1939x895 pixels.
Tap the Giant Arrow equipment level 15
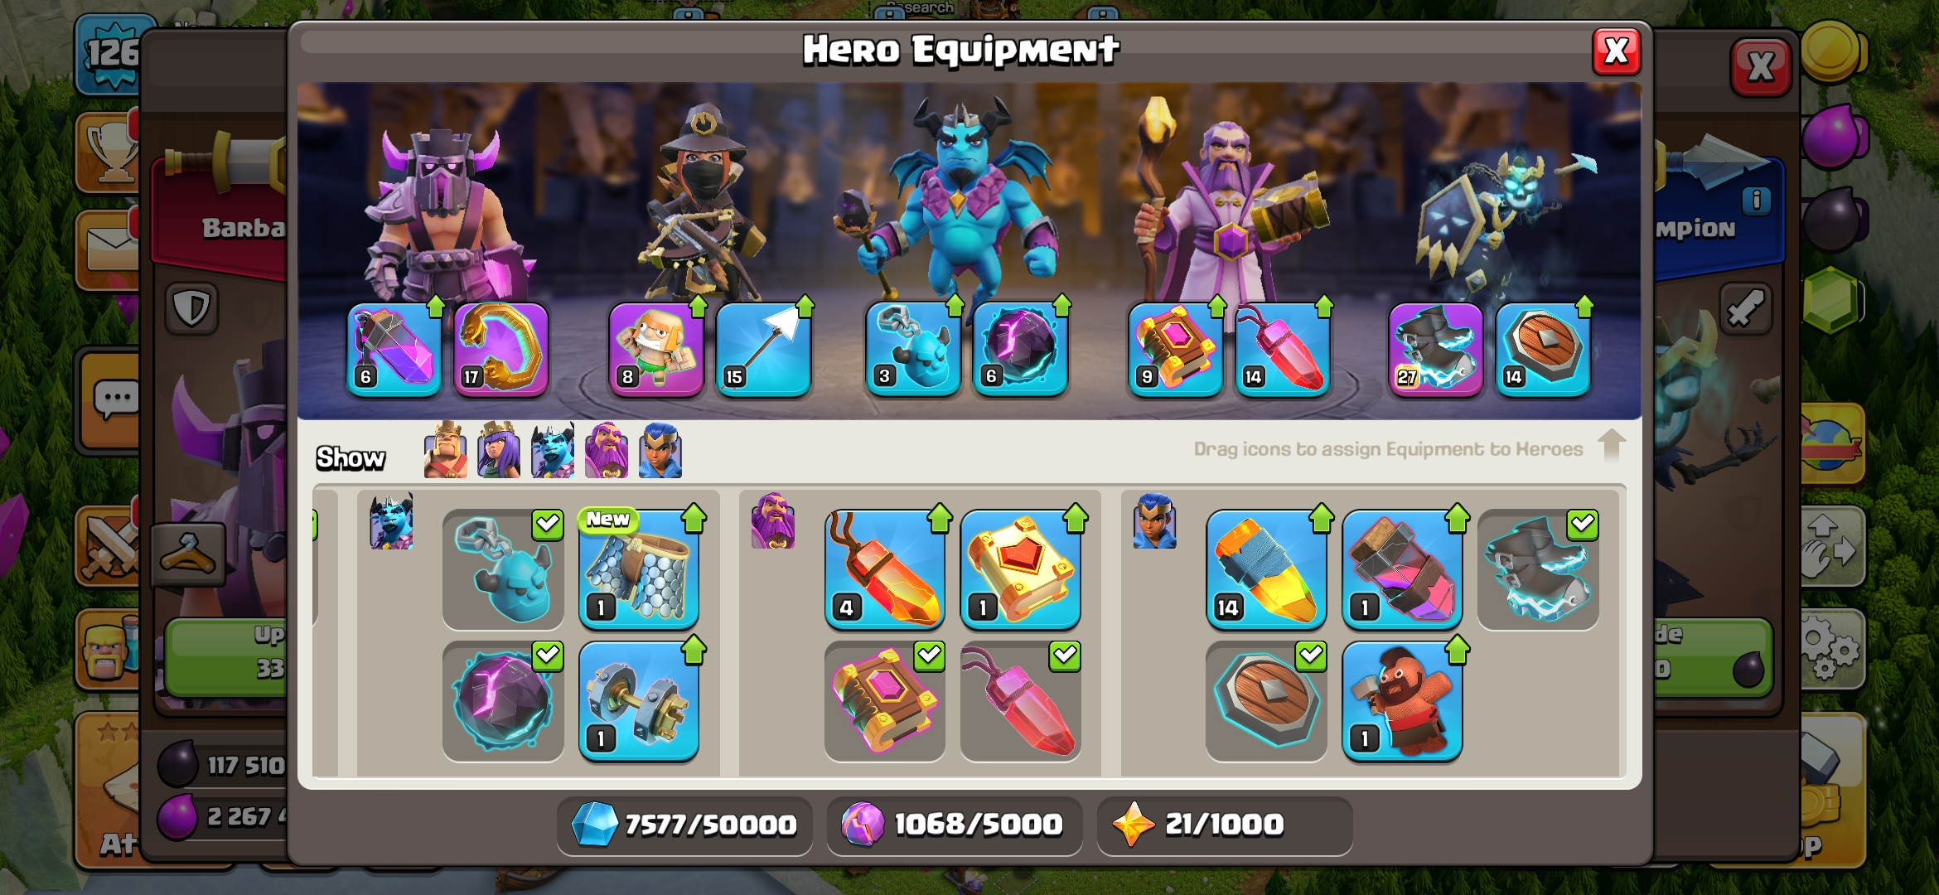(x=763, y=349)
